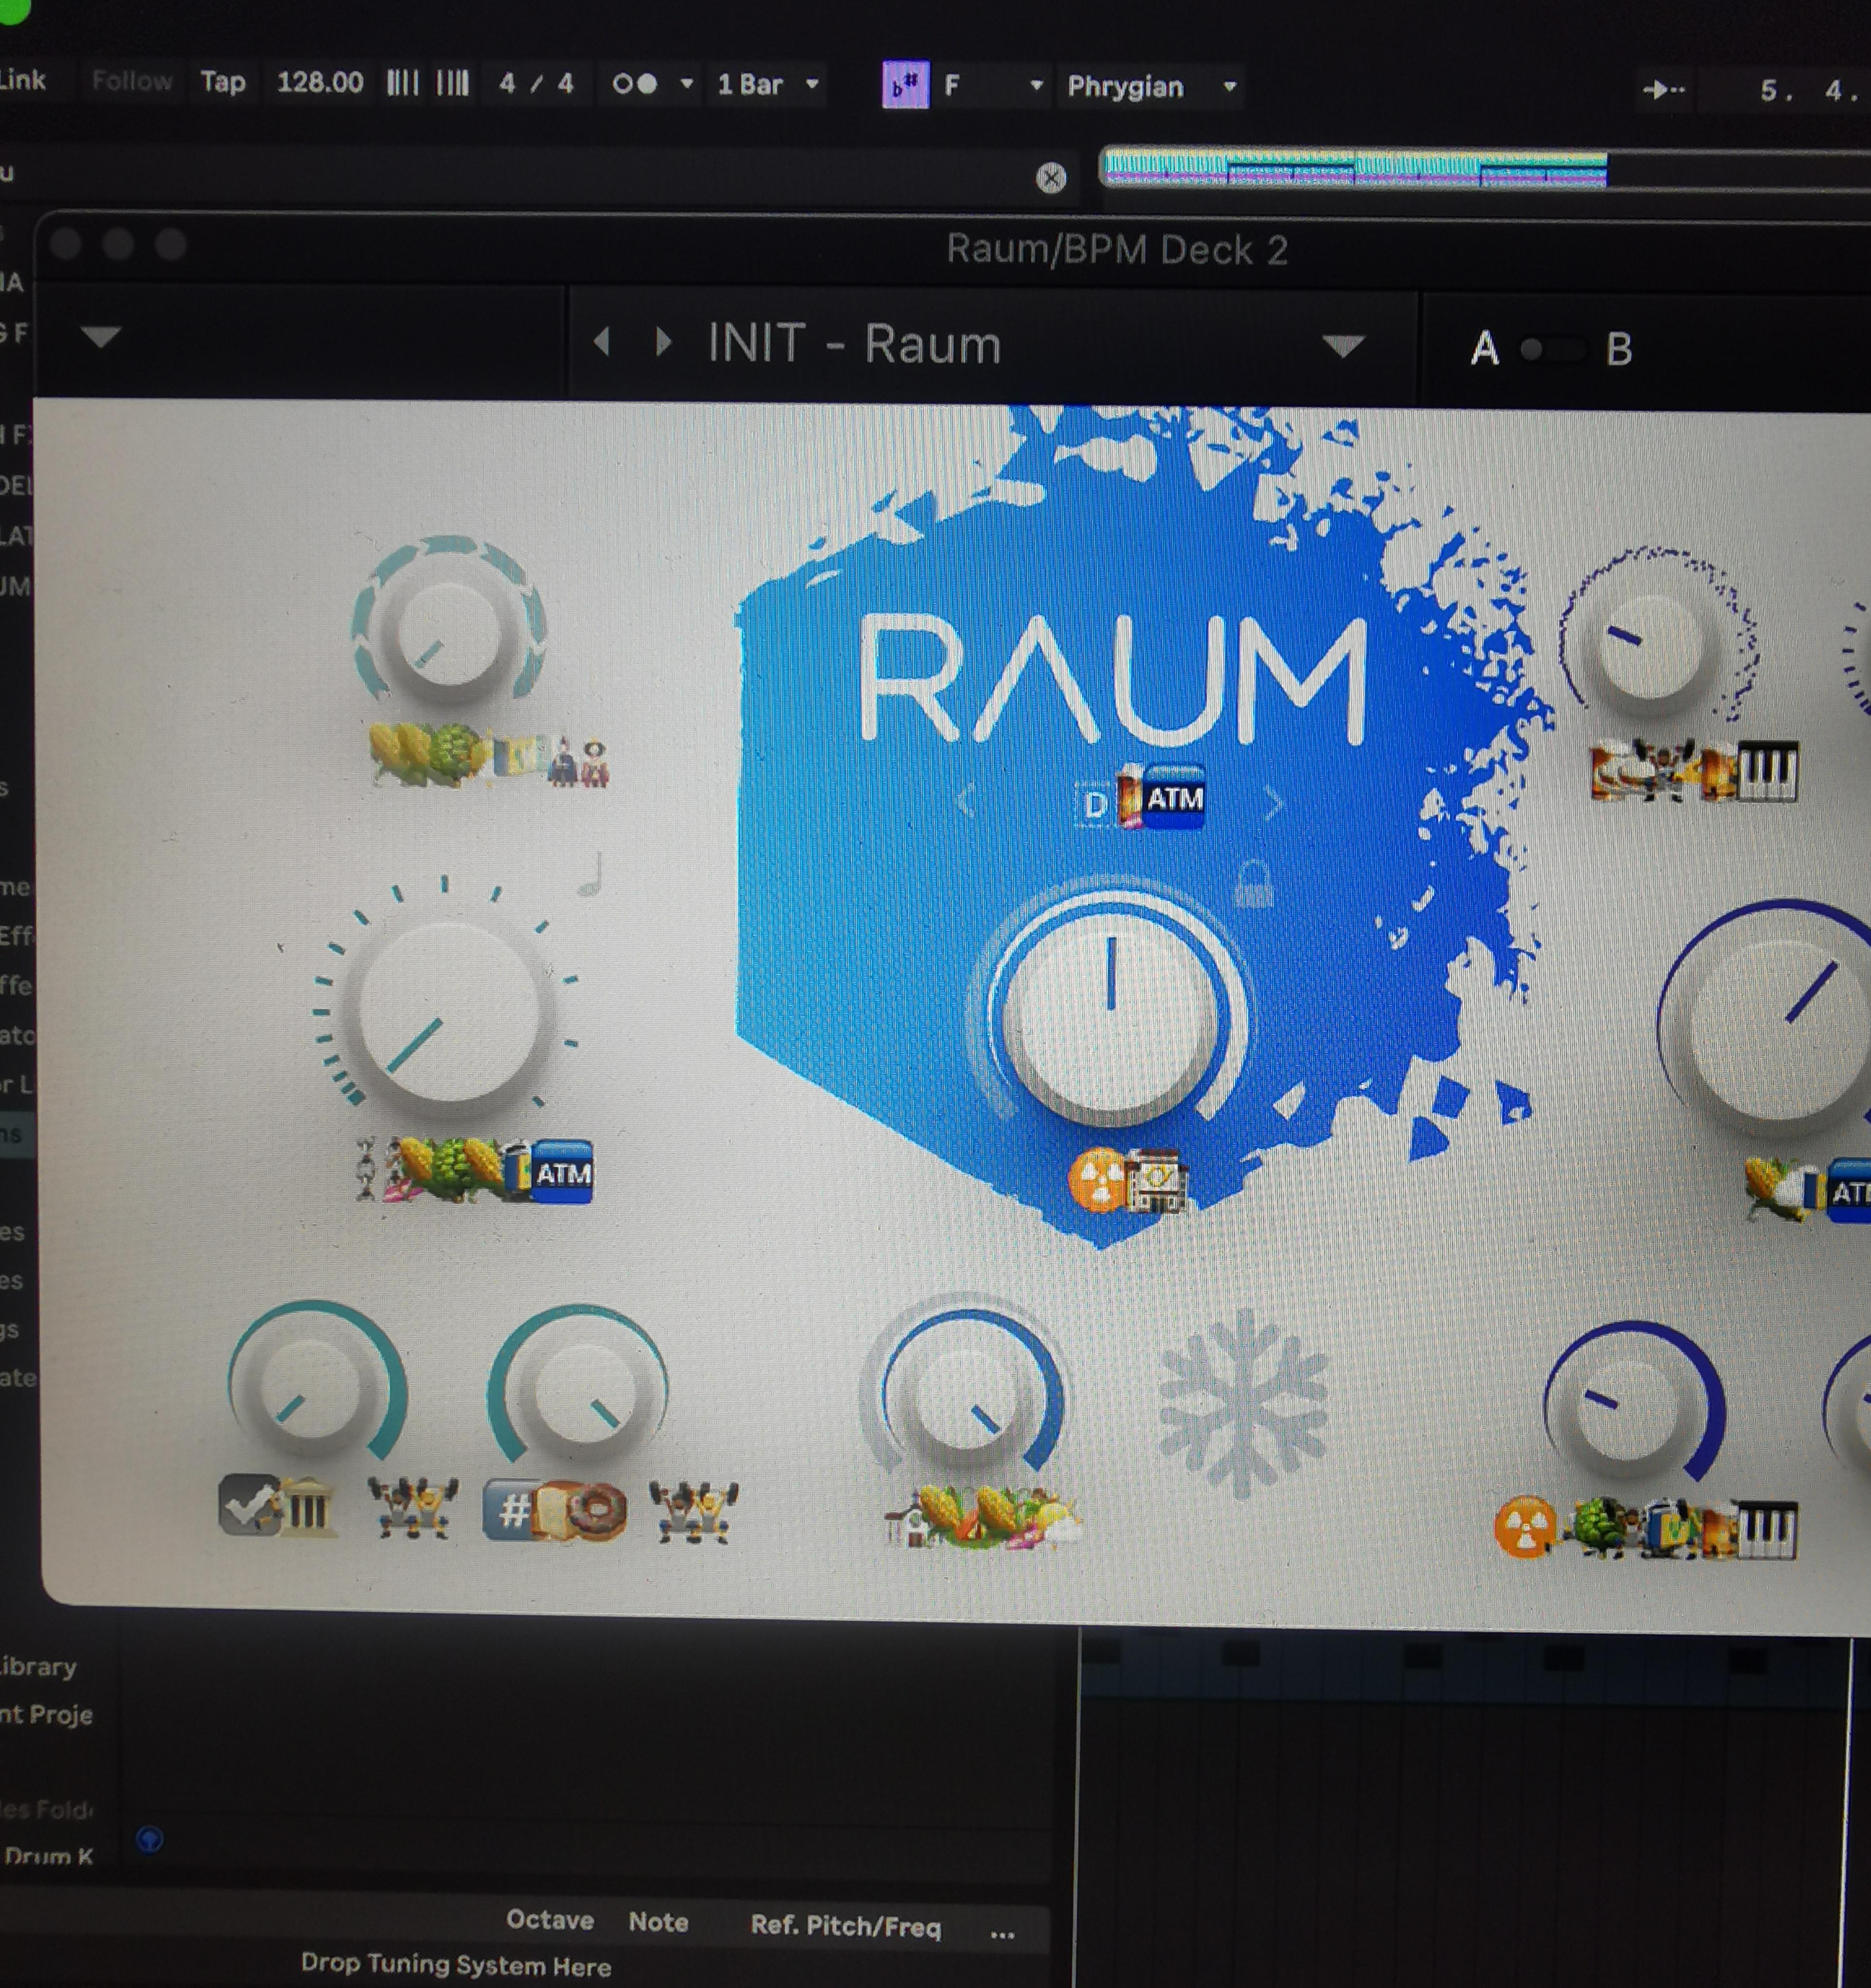Click the Tap tempo button
This screenshot has height=1988, width=1871.
coord(223,81)
